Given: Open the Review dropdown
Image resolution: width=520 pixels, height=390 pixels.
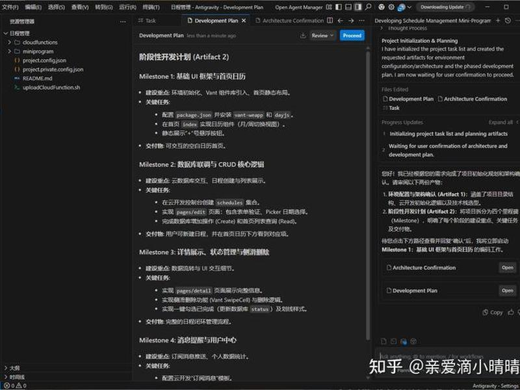Looking at the screenshot, I should point(322,36).
